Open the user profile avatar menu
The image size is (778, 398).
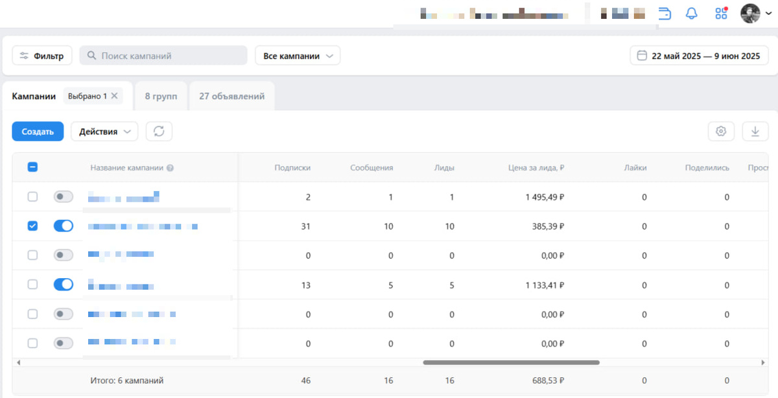coord(756,13)
